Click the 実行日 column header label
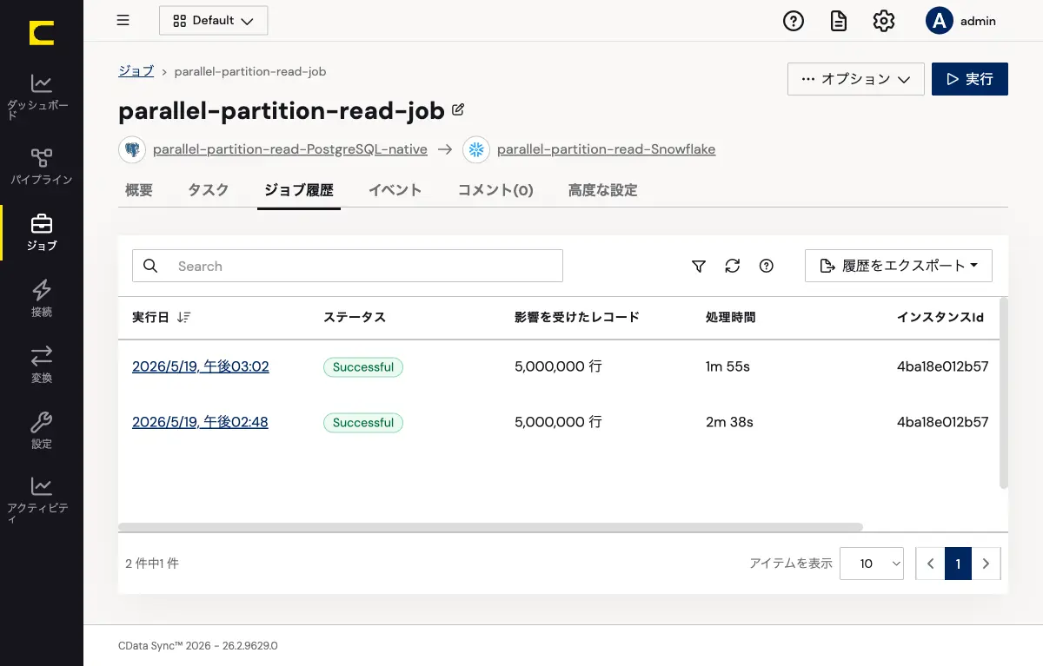Viewport: 1043px width, 666px height. pos(150,318)
